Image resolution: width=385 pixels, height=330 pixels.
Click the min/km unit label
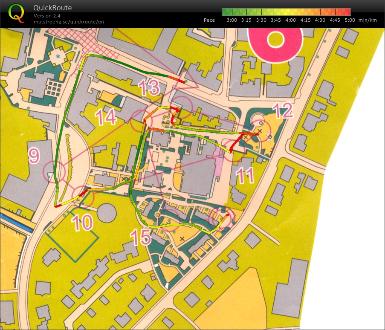(x=368, y=20)
